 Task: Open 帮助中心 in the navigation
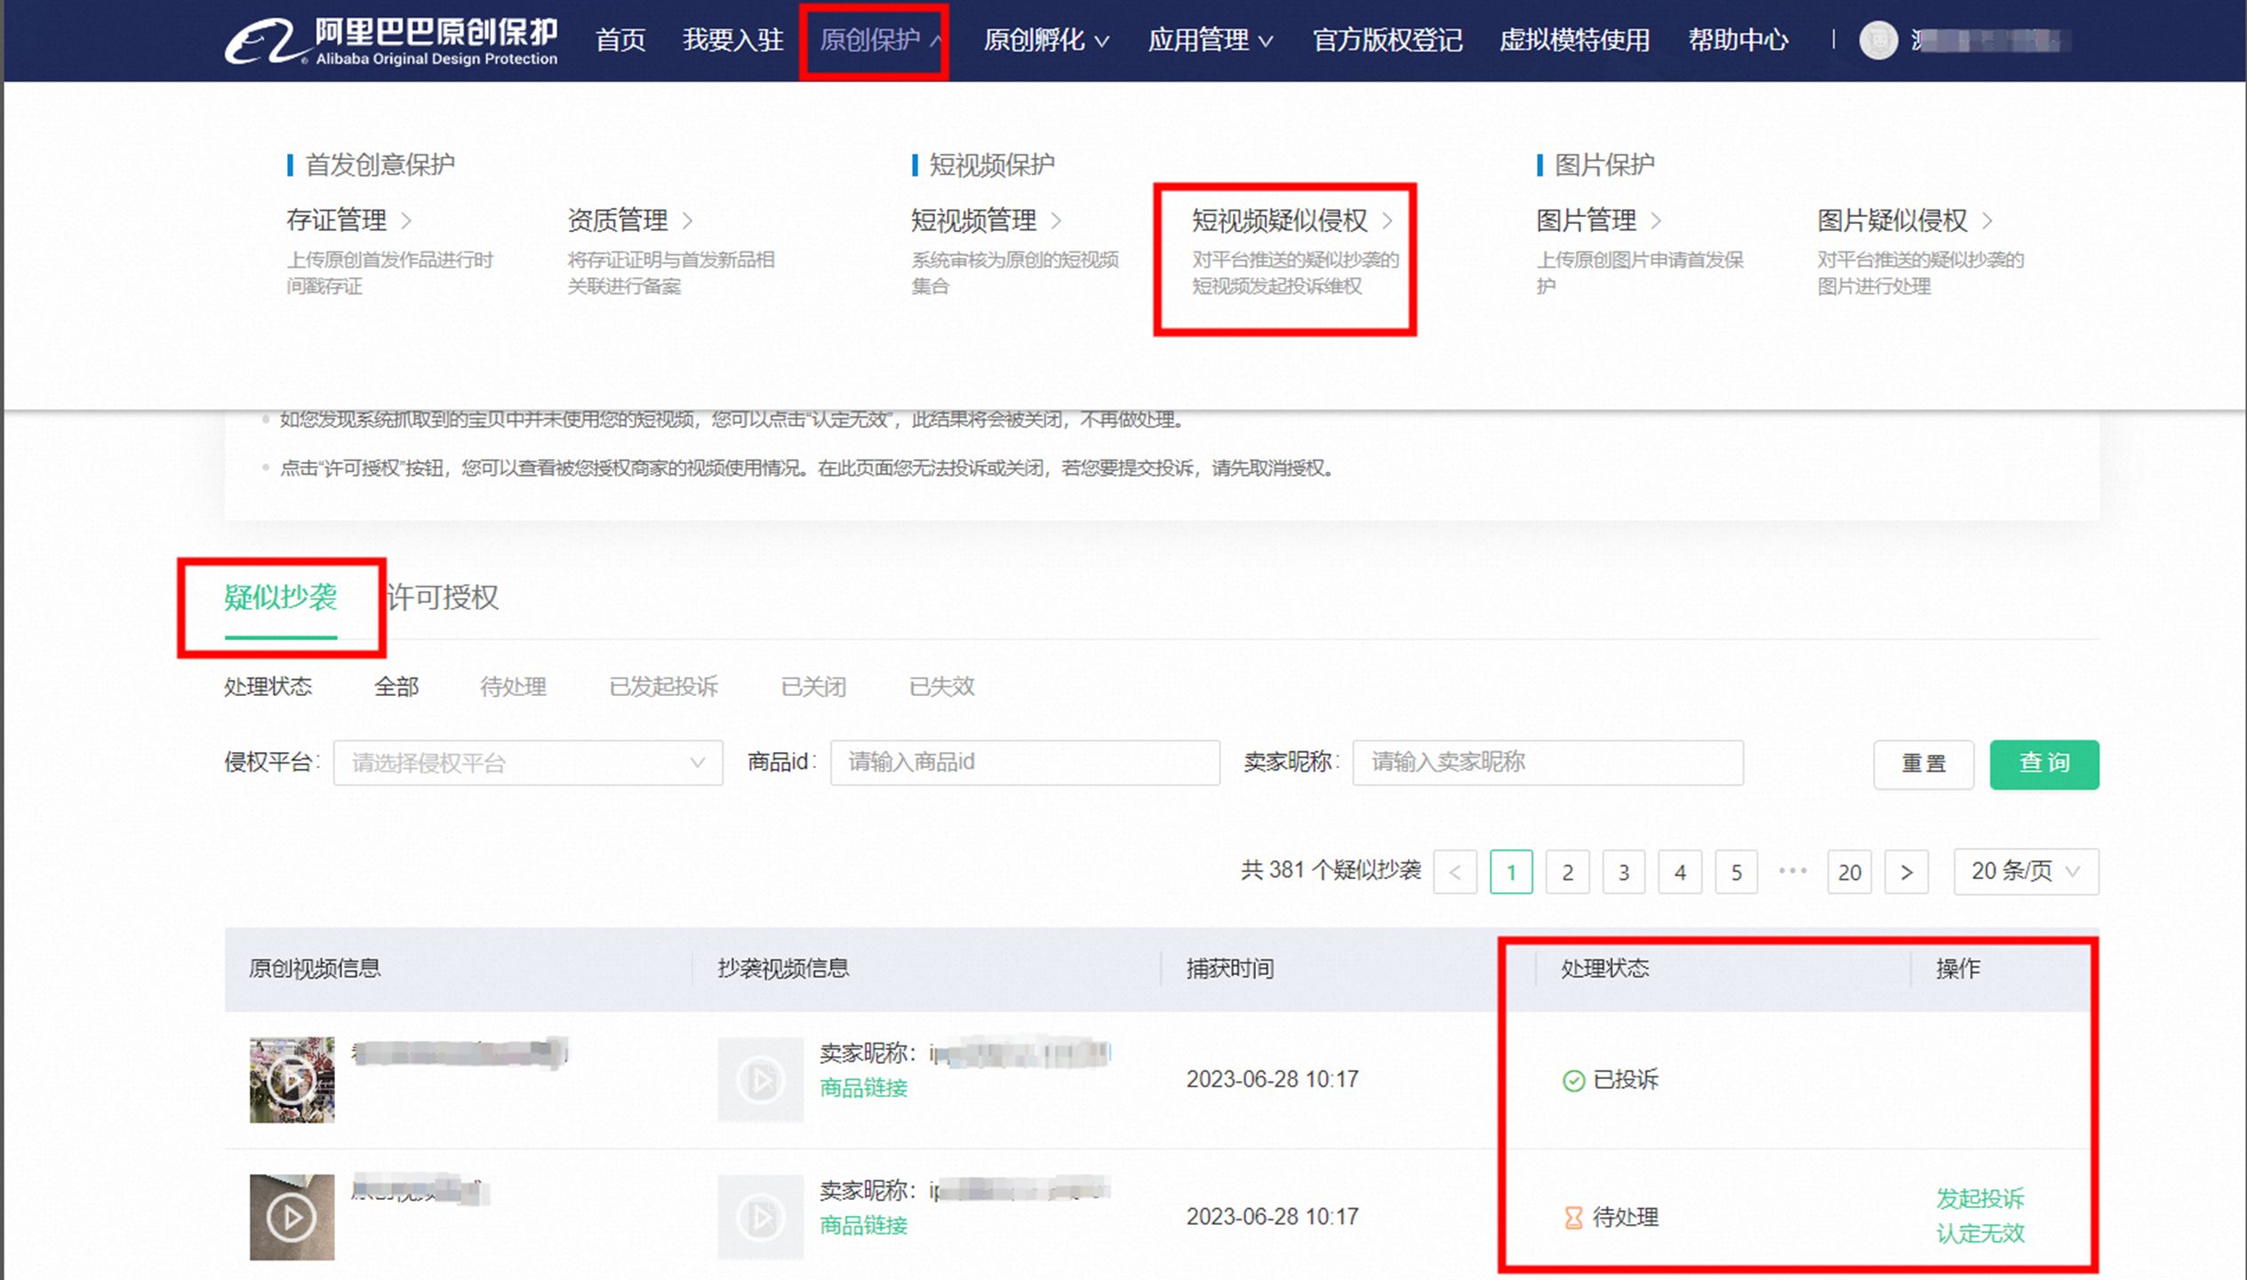(1739, 41)
